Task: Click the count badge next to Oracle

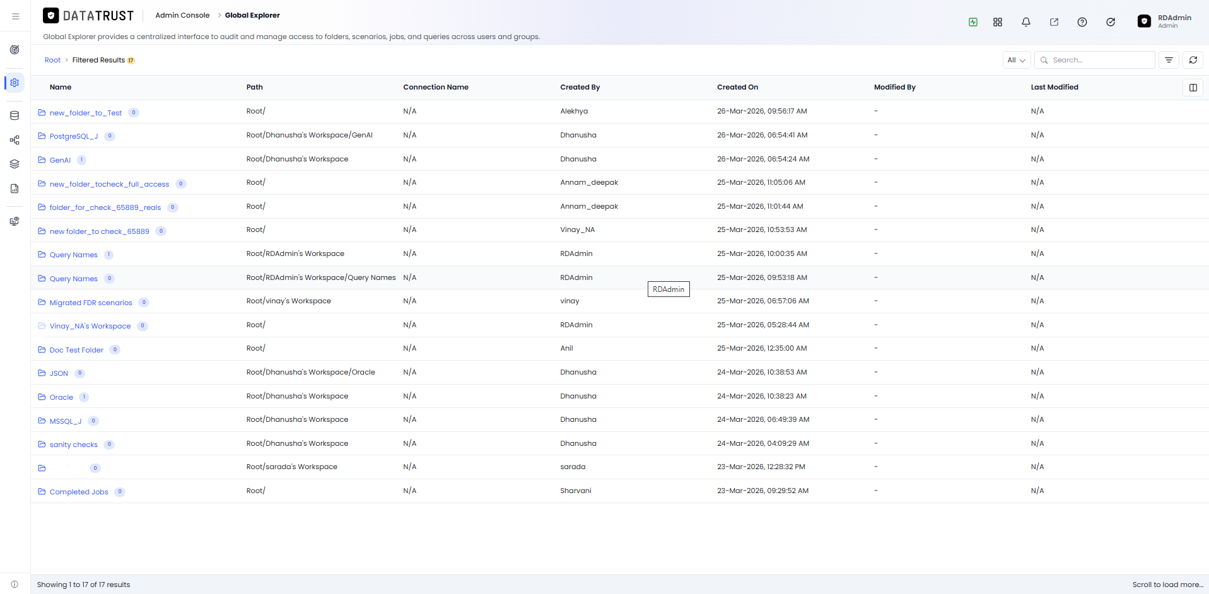Action: [84, 397]
